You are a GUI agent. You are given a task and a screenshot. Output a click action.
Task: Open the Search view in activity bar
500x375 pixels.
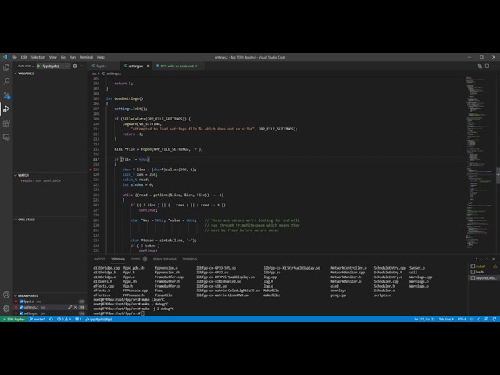click(x=6, y=81)
